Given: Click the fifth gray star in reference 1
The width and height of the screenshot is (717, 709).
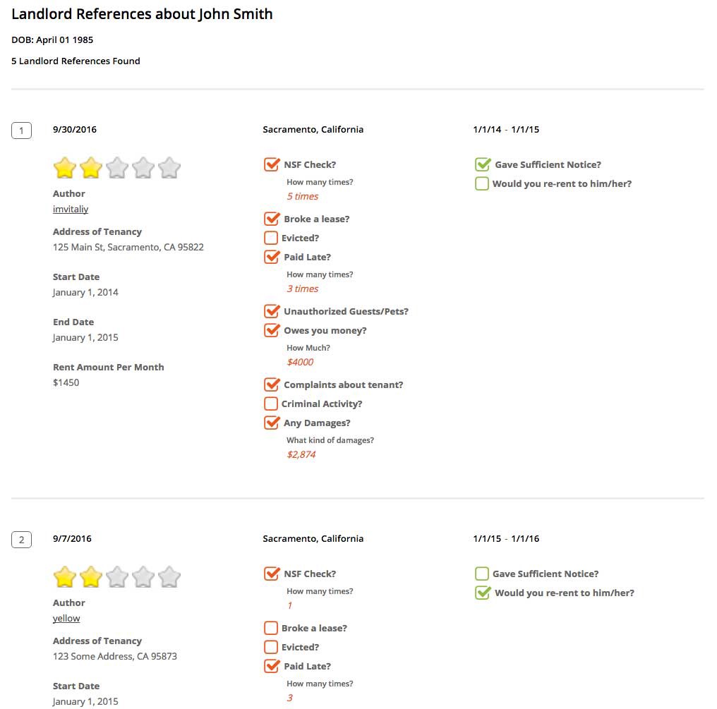Looking at the screenshot, I should coord(169,168).
